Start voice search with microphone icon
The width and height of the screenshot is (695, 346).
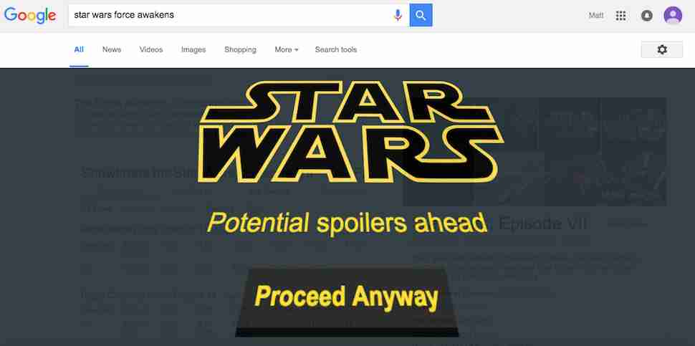(398, 15)
